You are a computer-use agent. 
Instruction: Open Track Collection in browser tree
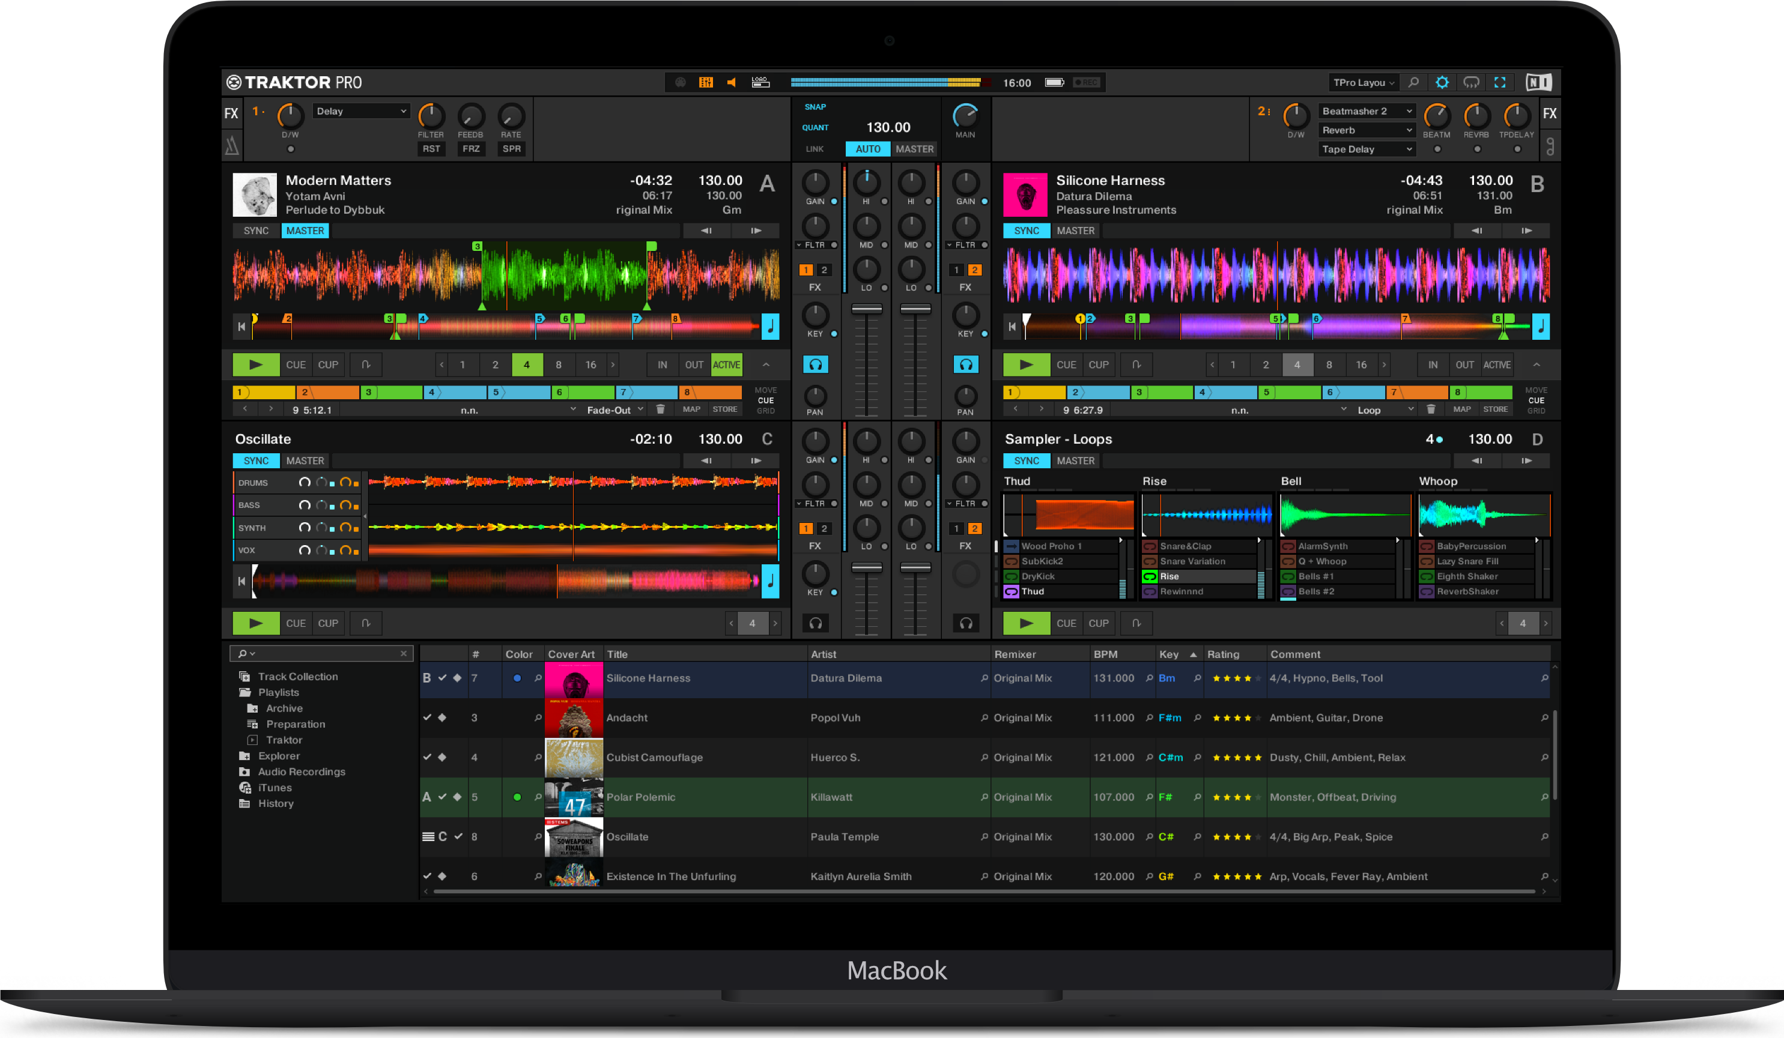(x=297, y=677)
